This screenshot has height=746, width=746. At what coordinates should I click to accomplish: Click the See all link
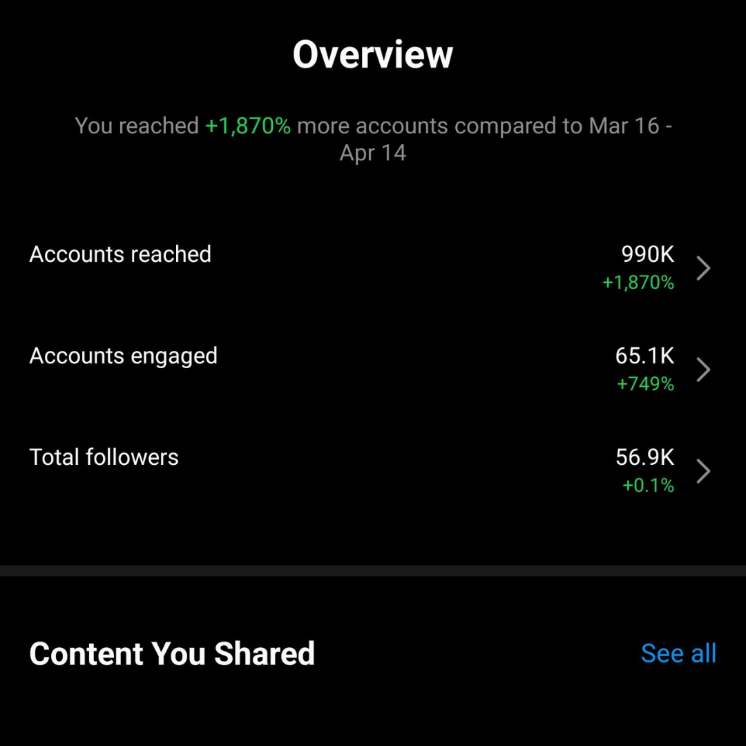[678, 653]
